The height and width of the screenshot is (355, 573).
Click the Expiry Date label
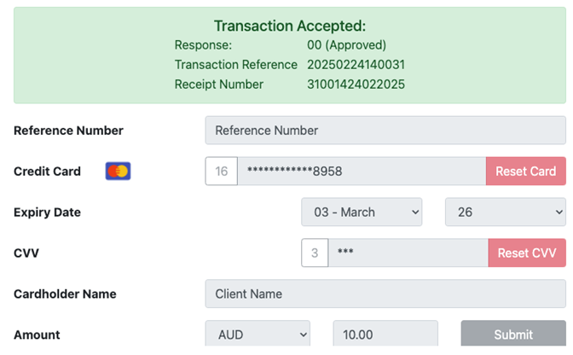click(47, 212)
